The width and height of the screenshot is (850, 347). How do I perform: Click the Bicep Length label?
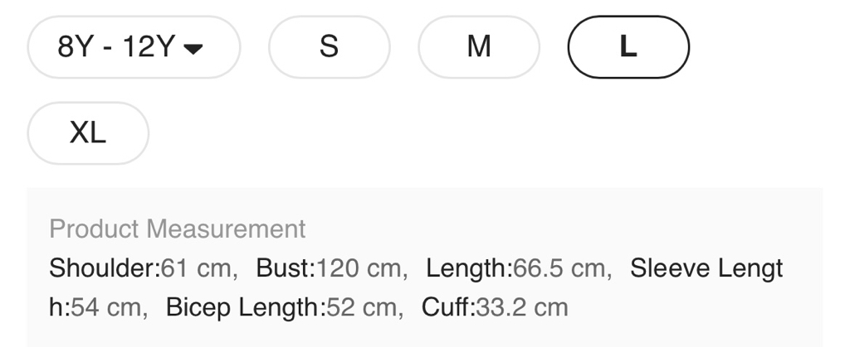pyautogui.click(x=243, y=308)
